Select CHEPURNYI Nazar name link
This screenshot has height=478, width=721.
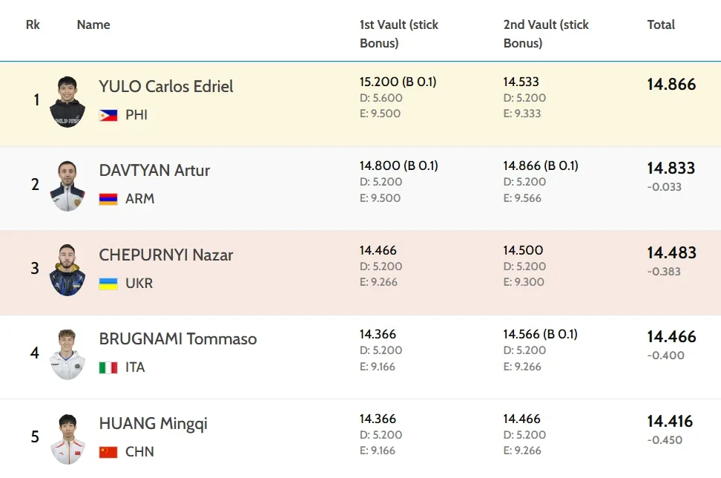point(166,255)
